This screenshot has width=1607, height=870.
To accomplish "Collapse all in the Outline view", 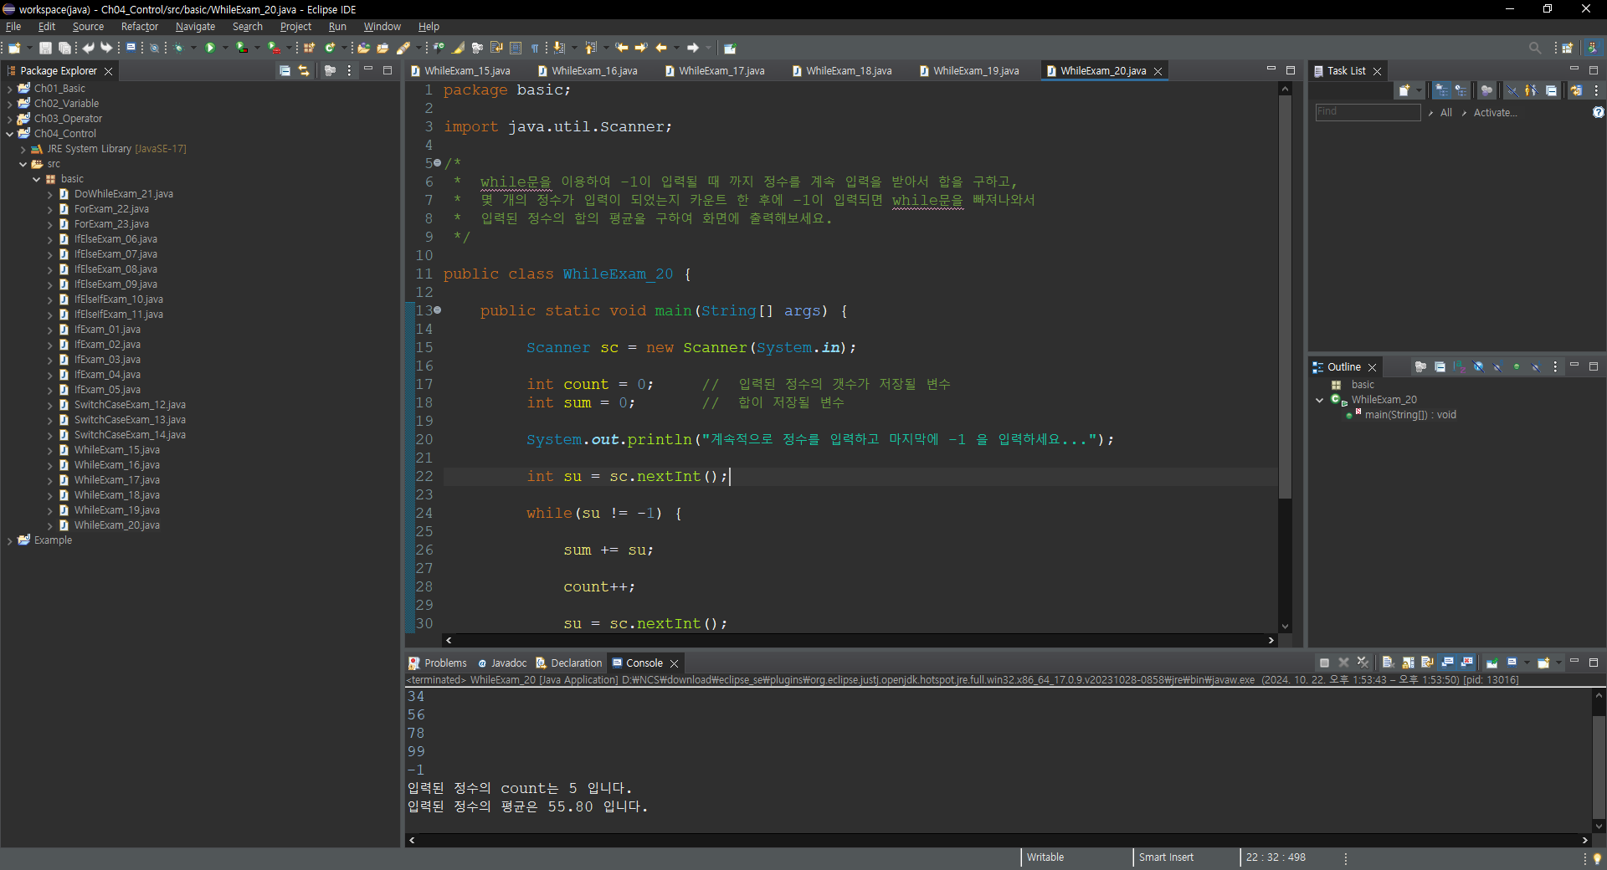I will [x=1440, y=366].
